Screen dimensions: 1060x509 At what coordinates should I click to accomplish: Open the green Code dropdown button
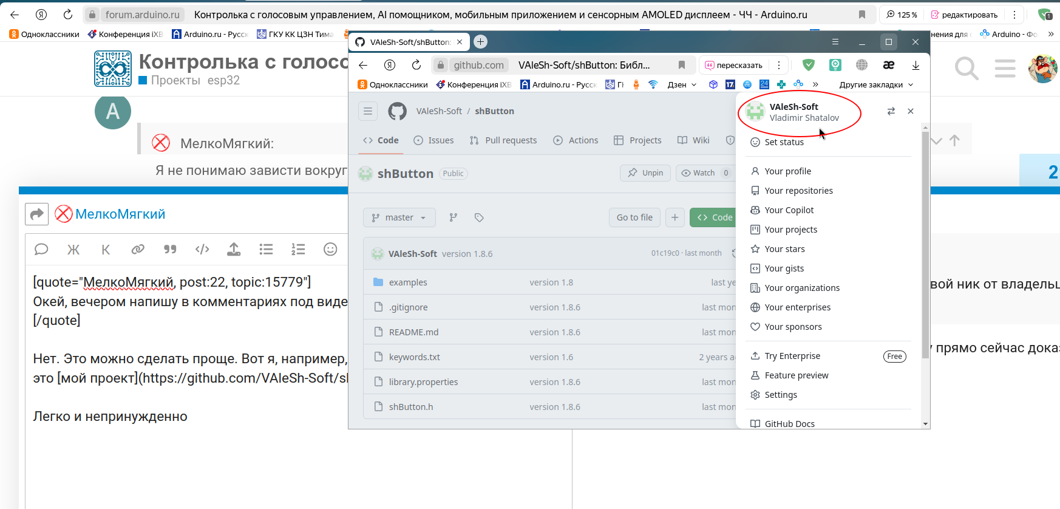[x=714, y=217]
